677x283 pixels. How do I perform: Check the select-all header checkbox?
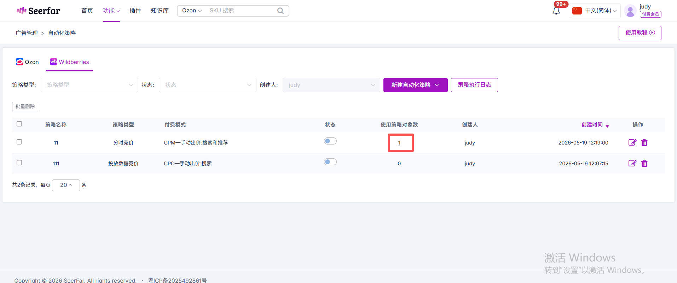pyautogui.click(x=19, y=124)
